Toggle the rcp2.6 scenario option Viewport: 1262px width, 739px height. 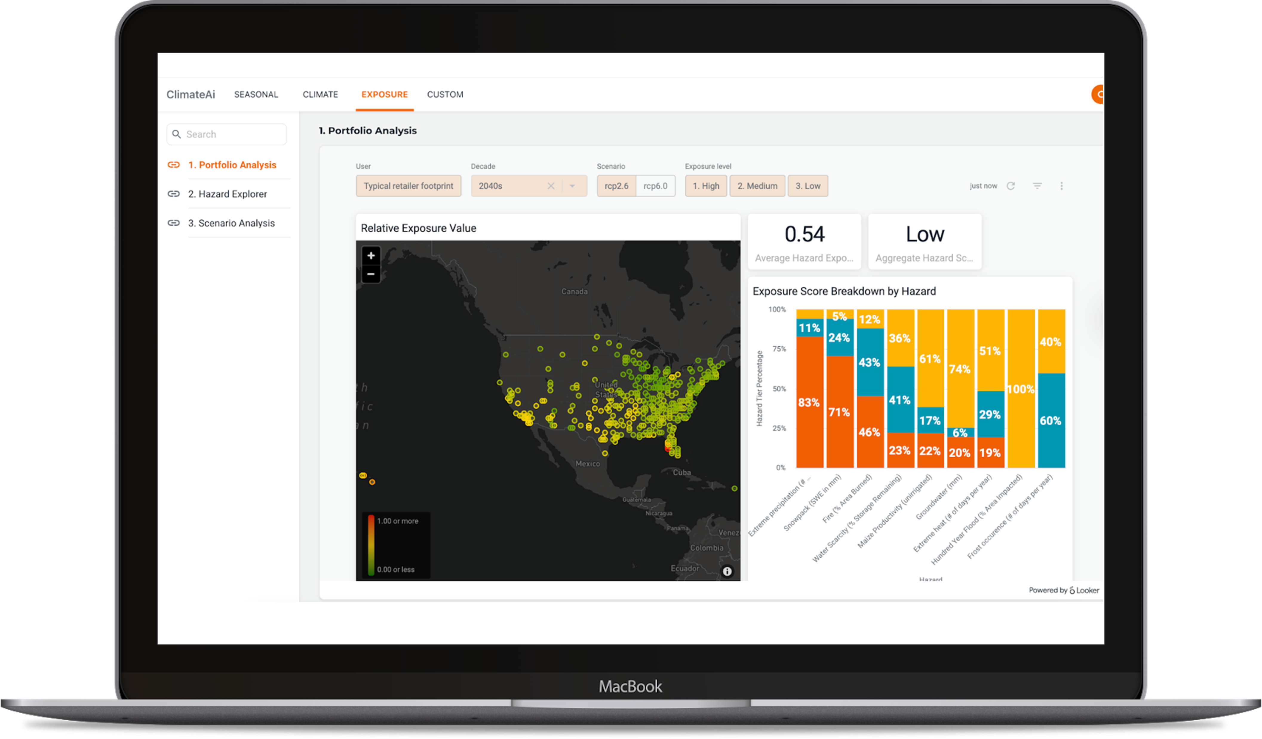pyautogui.click(x=616, y=186)
